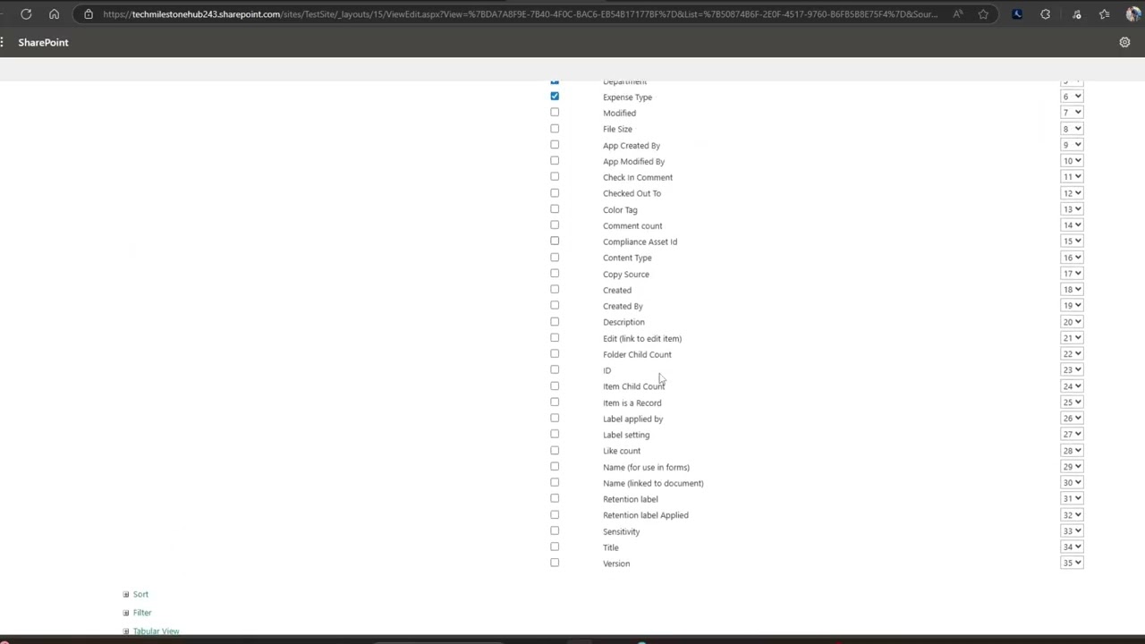Click the Retention label Applied text
Viewport: 1145px width, 644px height.
click(646, 515)
